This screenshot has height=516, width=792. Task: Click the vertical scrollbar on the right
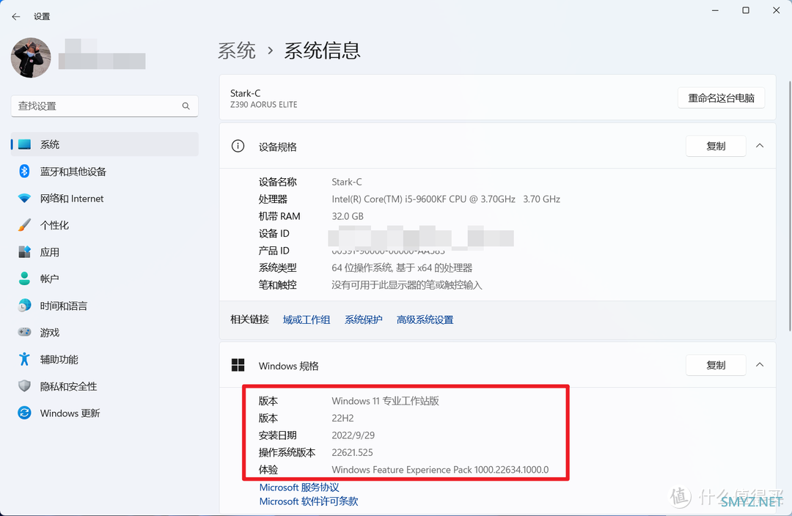(790, 206)
